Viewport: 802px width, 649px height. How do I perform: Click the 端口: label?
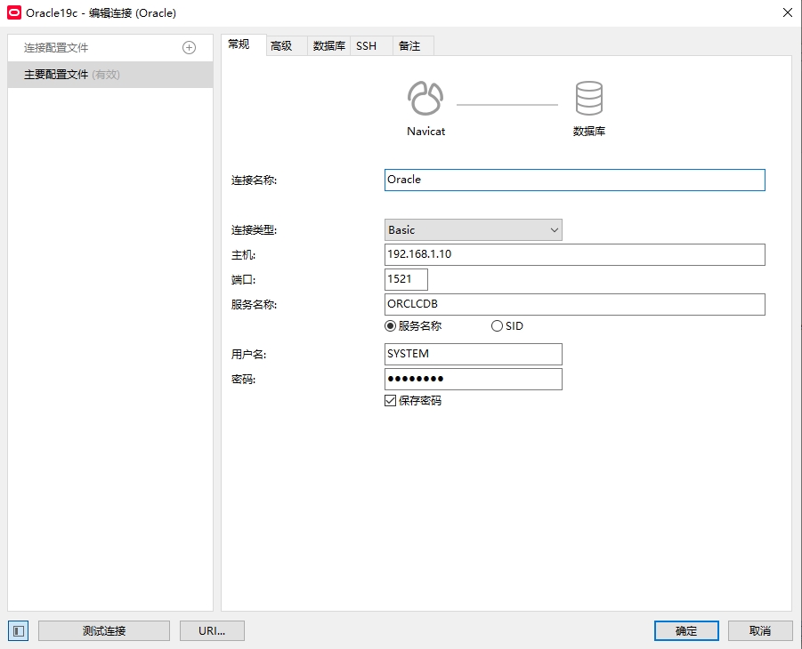pos(244,279)
